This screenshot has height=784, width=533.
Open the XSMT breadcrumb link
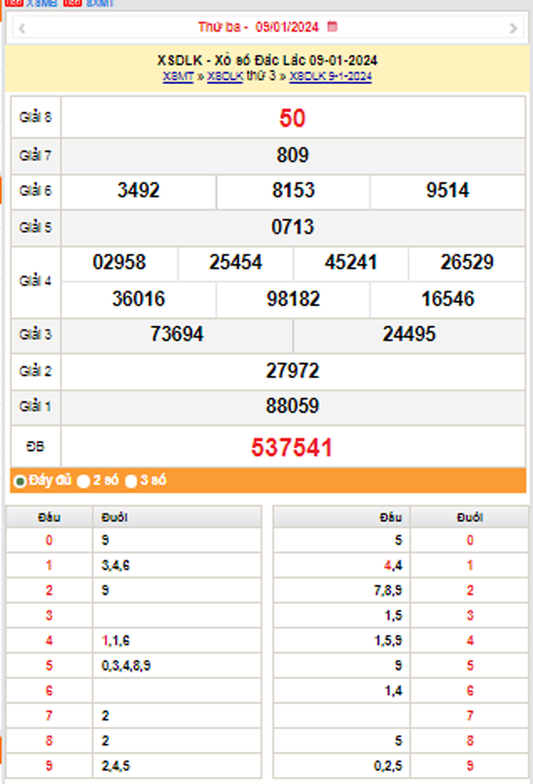coord(178,77)
